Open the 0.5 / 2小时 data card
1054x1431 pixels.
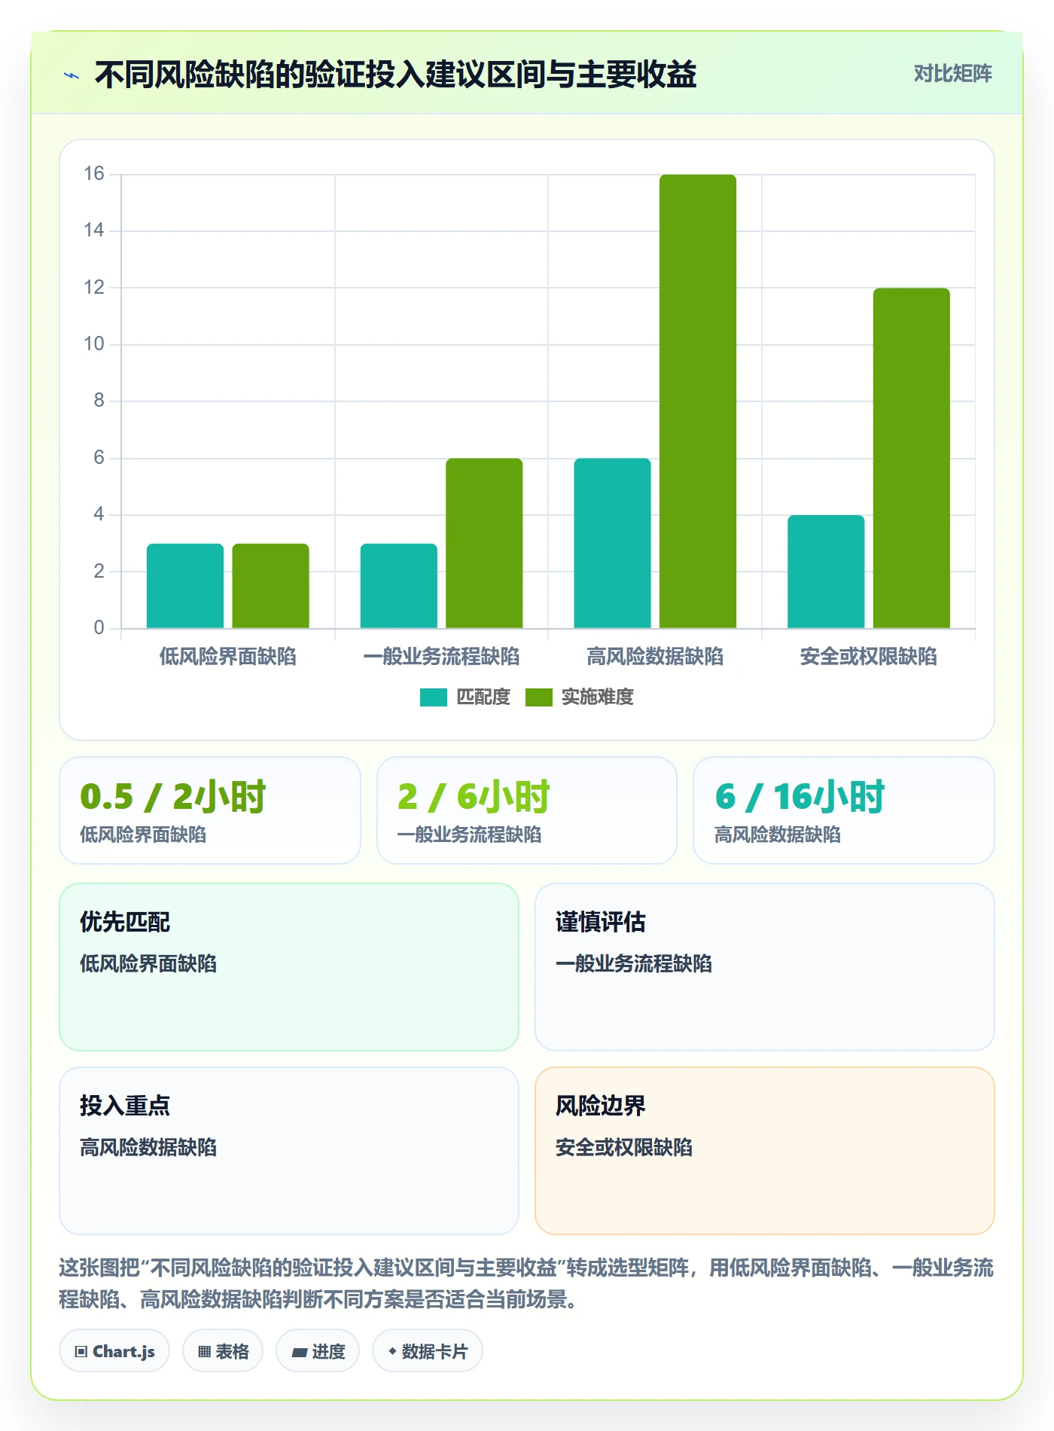pyautogui.click(x=210, y=810)
